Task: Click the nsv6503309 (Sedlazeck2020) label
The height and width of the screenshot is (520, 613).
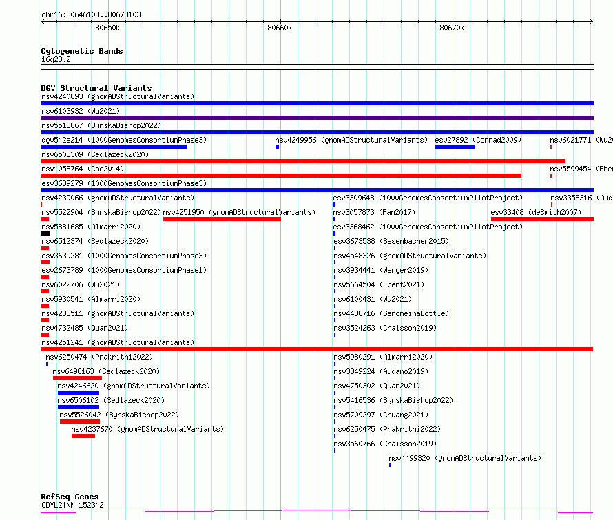Action: (x=95, y=154)
